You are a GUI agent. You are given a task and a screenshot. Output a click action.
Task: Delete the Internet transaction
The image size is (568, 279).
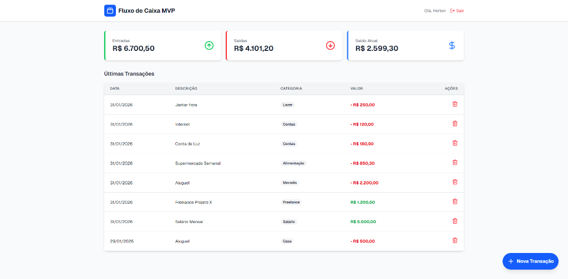coord(455,123)
